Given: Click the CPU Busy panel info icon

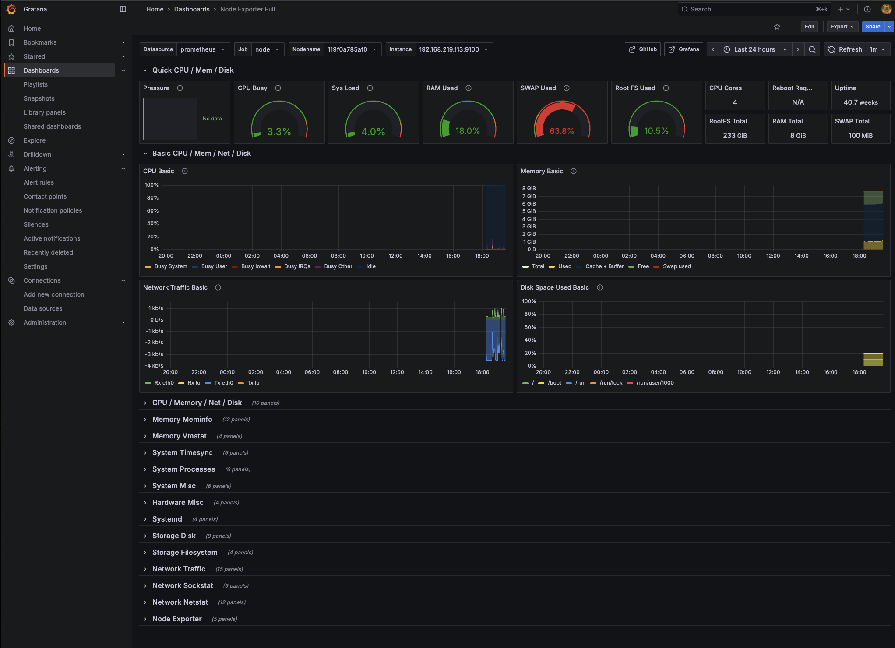Looking at the screenshot, I should coord(278,88).
